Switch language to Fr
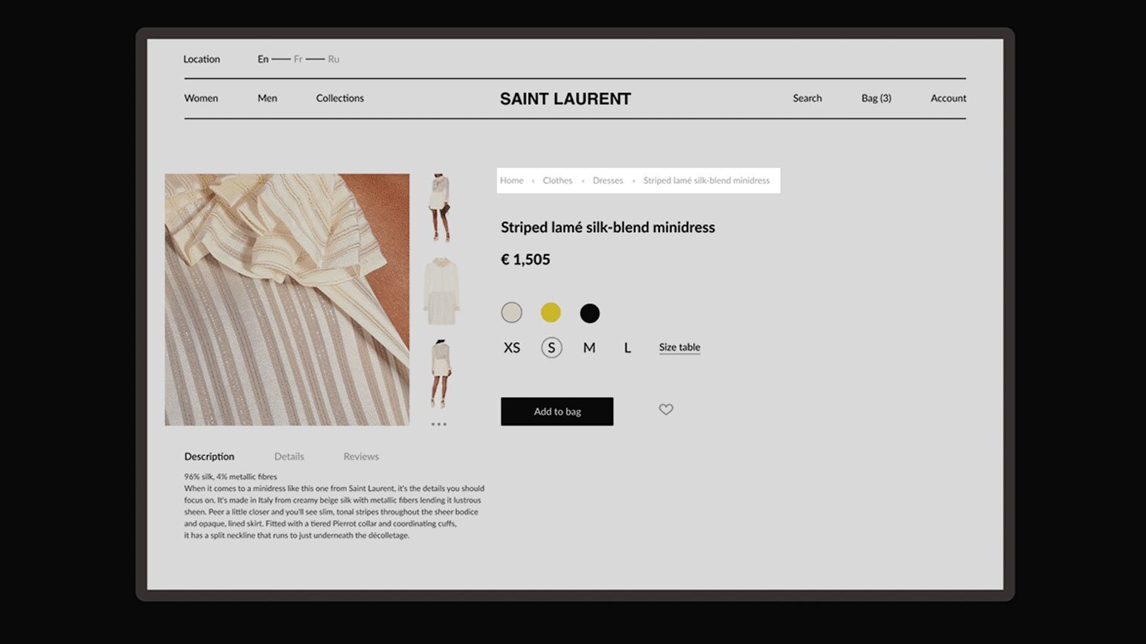1146x644 pixels. tap(298, 59)
